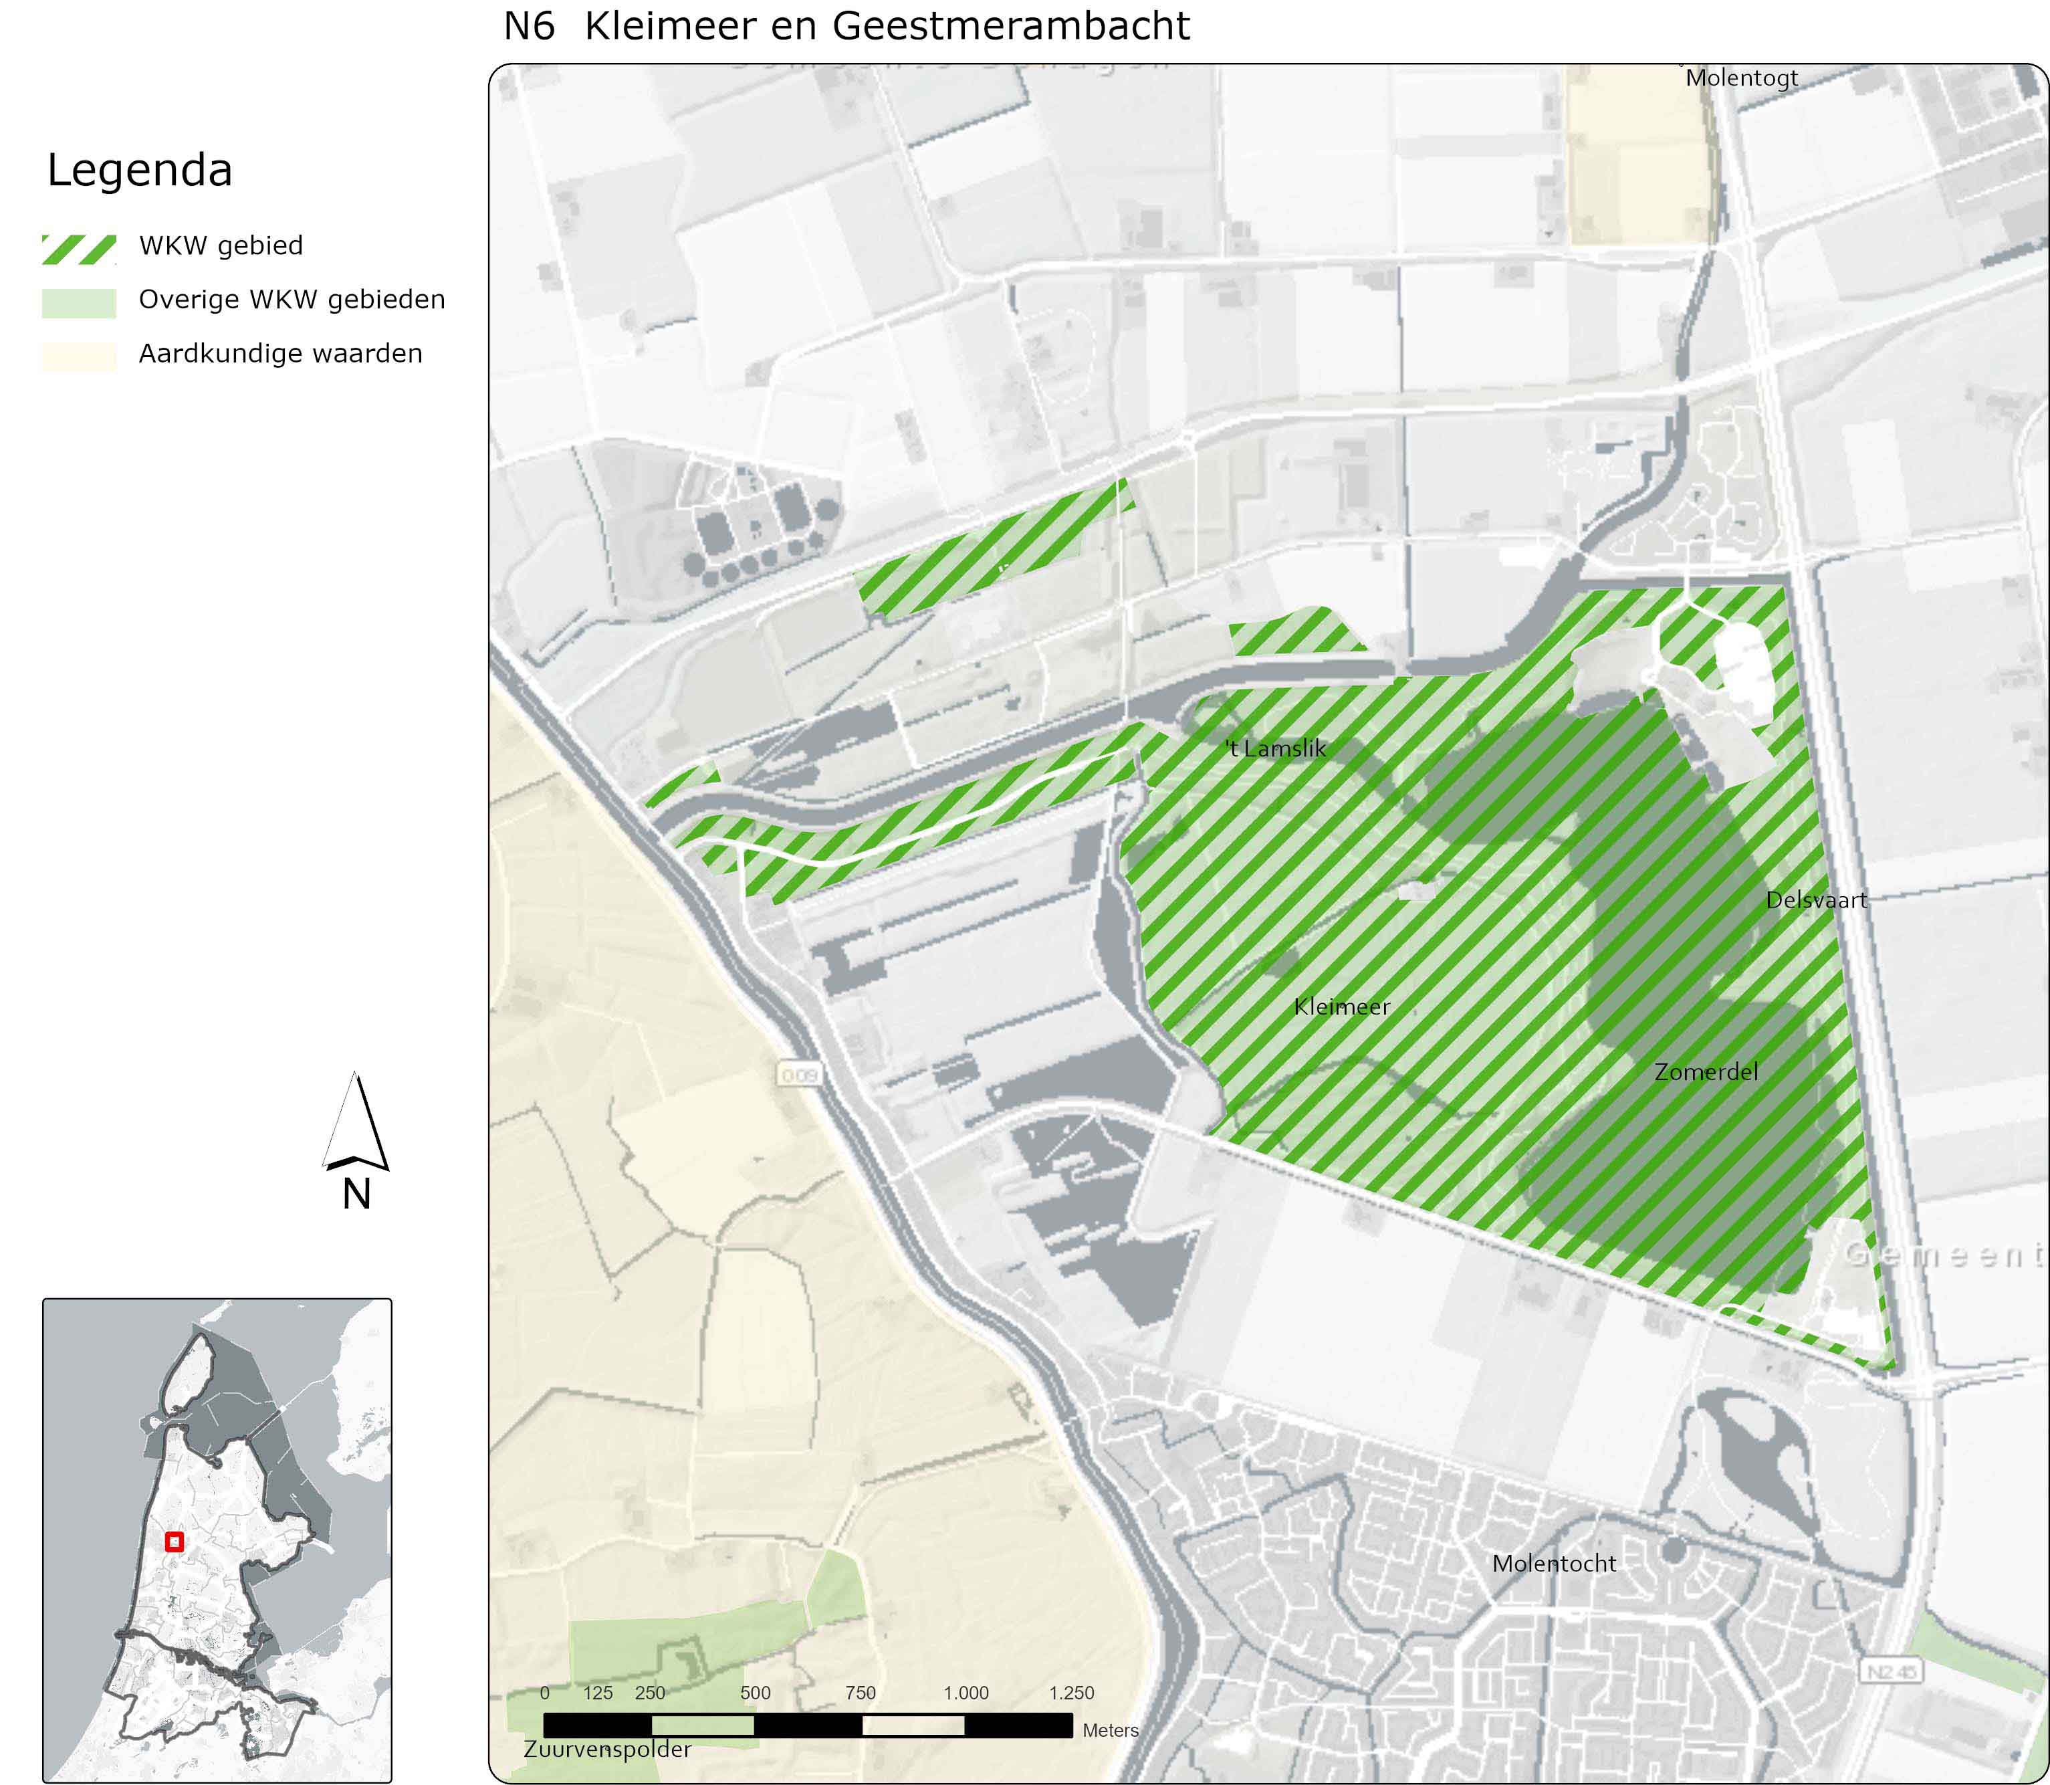Click the cream Aardkundige waarden swatch

click(x=79, y=356)
